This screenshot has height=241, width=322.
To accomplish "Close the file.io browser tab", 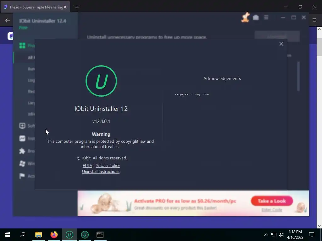I will 65,7.
